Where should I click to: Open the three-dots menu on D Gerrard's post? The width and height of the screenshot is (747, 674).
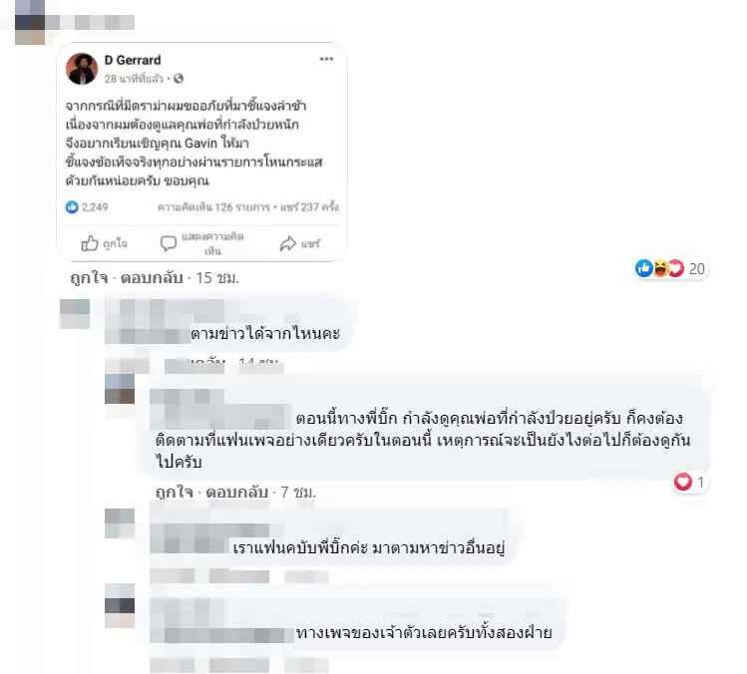click(326, 59)
